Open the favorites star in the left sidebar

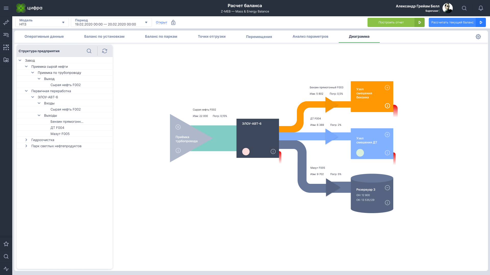coord(6,244)
